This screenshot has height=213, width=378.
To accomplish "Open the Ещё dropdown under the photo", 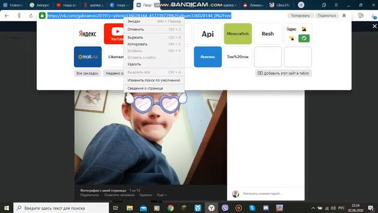I will click(x=162, y=195).
